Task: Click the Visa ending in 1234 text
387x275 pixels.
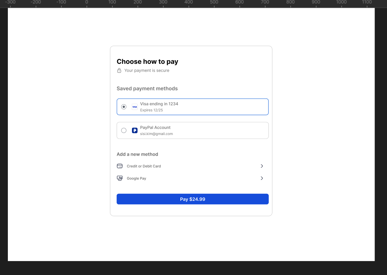Action: (159, 104)
